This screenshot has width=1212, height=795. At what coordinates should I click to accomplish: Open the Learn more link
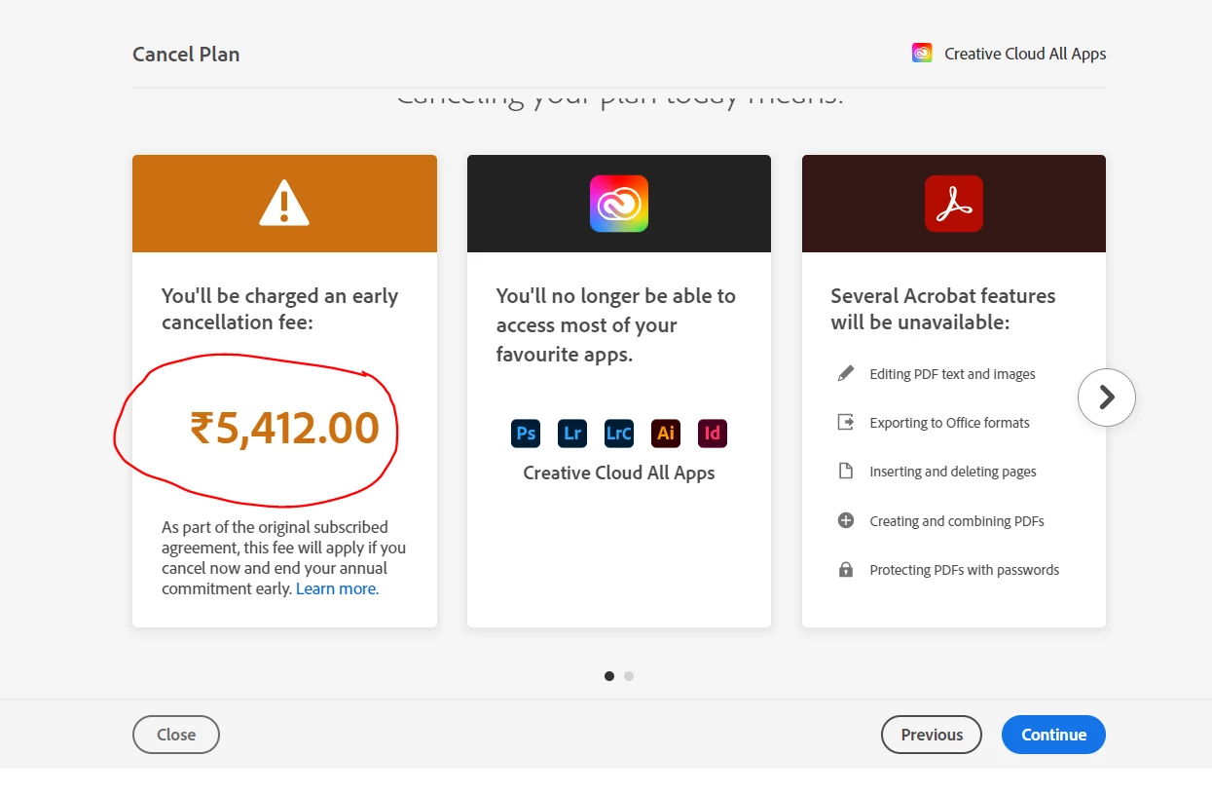click(337, 588)
